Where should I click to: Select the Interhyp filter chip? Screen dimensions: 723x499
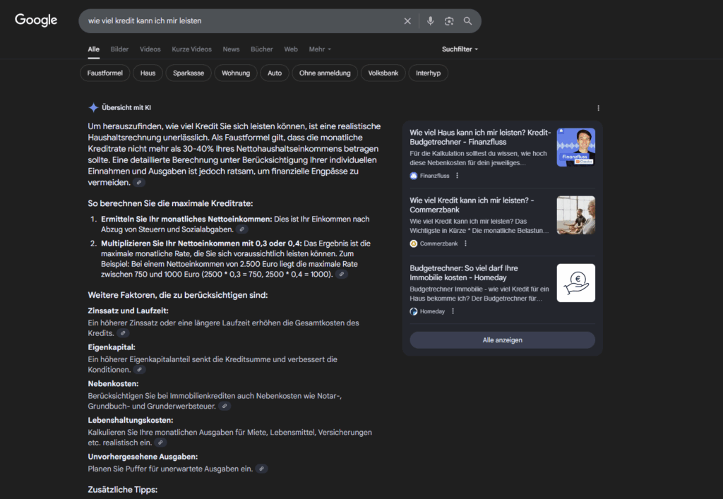[429, 73]
